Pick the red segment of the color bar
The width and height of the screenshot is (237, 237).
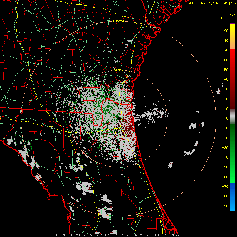tap(233, 79)
